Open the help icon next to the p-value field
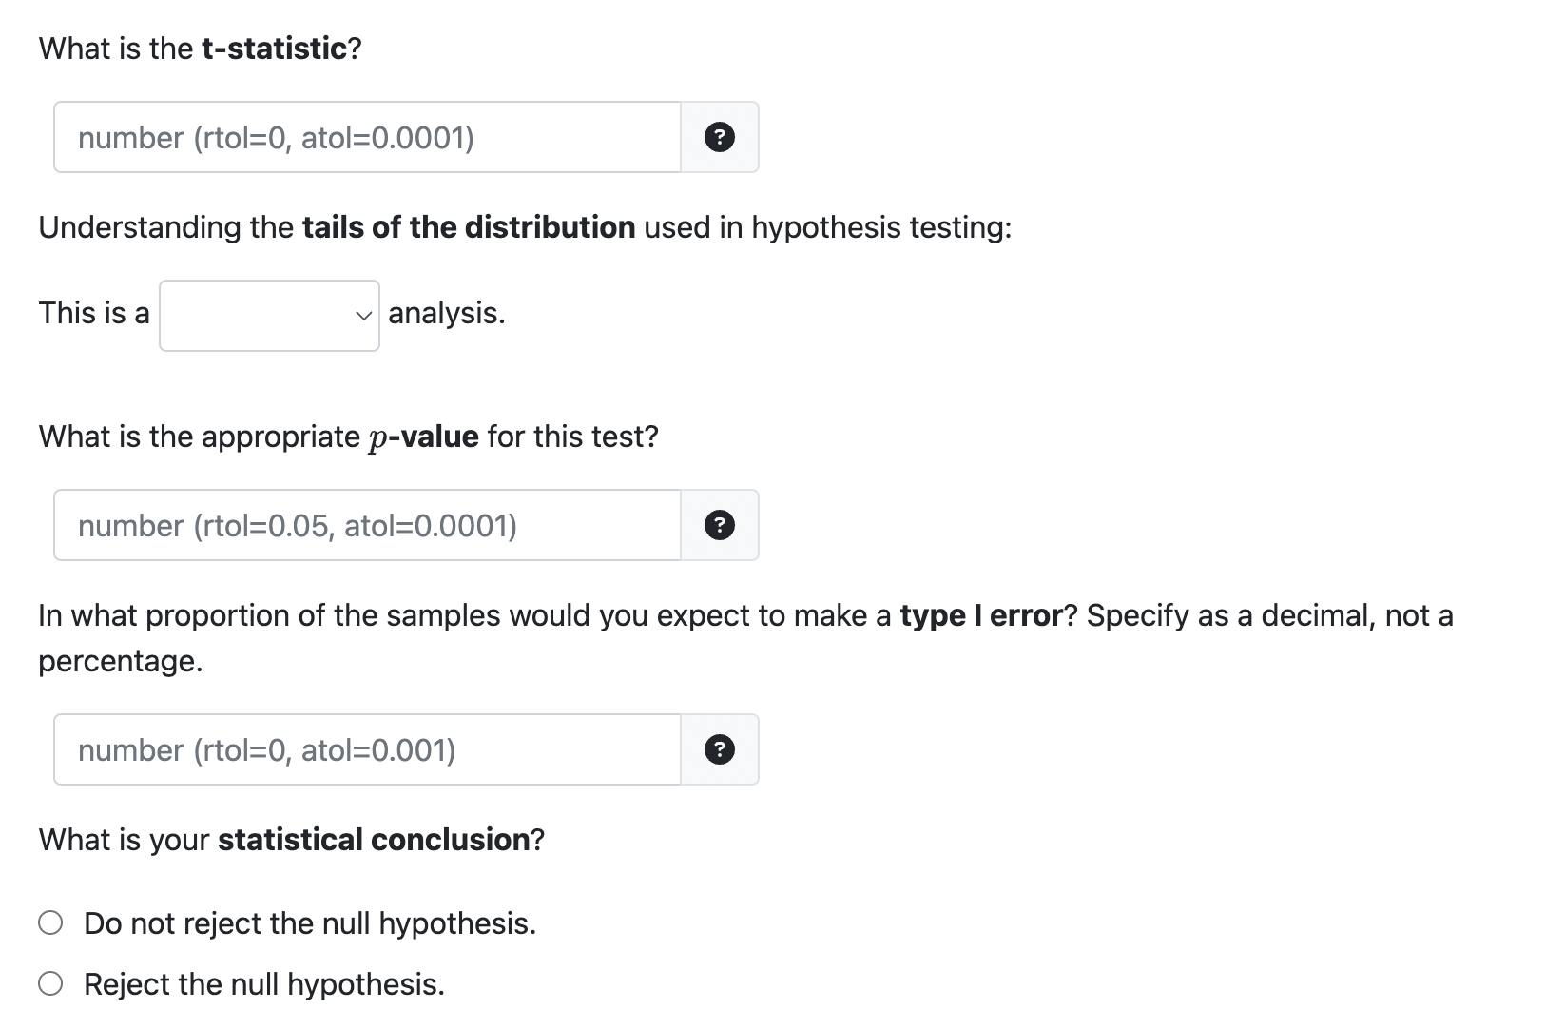This screenshot has height=1029, width=1565. [x=719, y=525]
